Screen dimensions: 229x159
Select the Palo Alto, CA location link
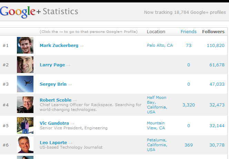coord(160,45)
